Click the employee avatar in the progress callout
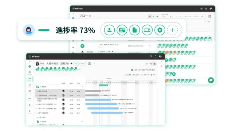Viewport: 233px width, 131px height. coord(29,30)
